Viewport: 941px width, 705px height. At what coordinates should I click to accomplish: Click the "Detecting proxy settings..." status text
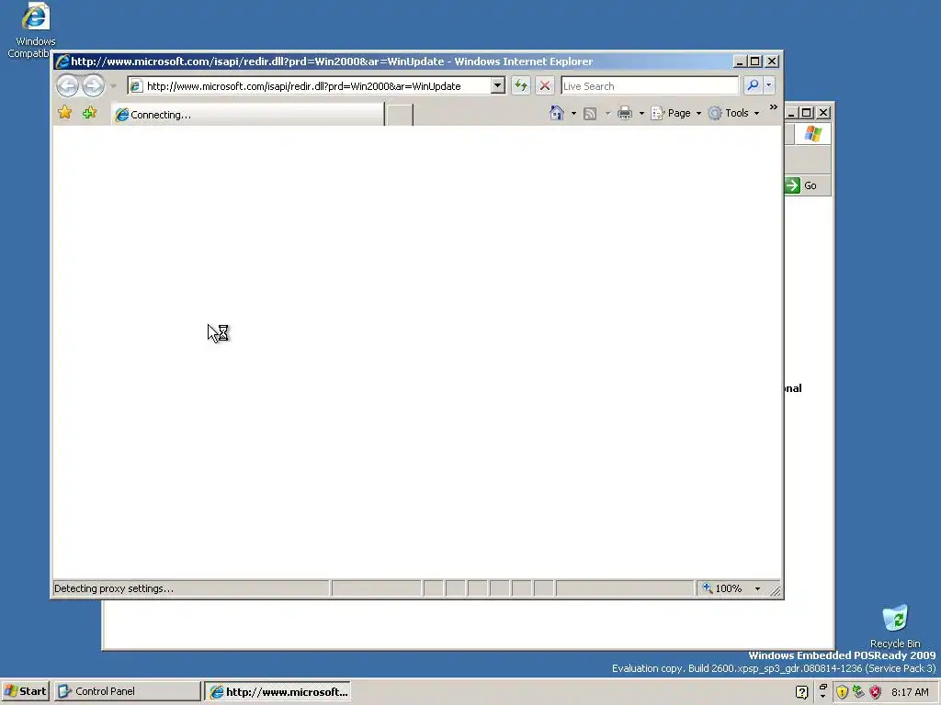click(x=113, y=588)
